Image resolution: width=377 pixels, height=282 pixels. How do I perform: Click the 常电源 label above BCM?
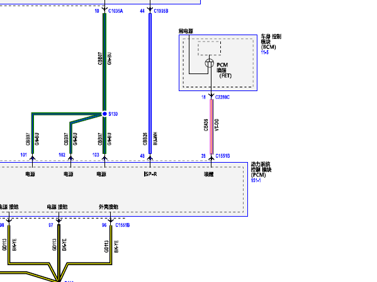186,31
